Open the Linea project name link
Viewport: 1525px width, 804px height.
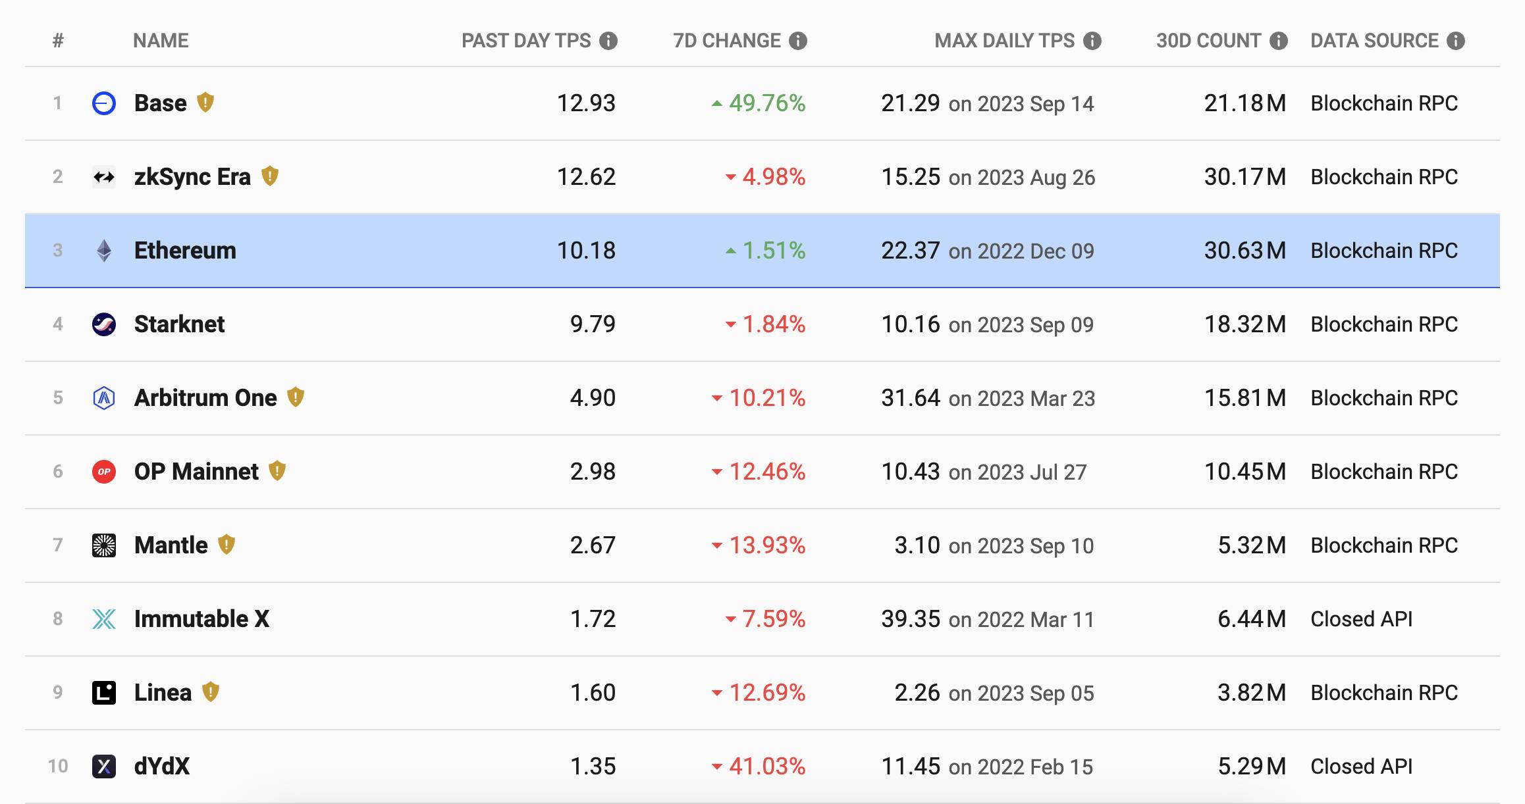(x=163, y=693)
